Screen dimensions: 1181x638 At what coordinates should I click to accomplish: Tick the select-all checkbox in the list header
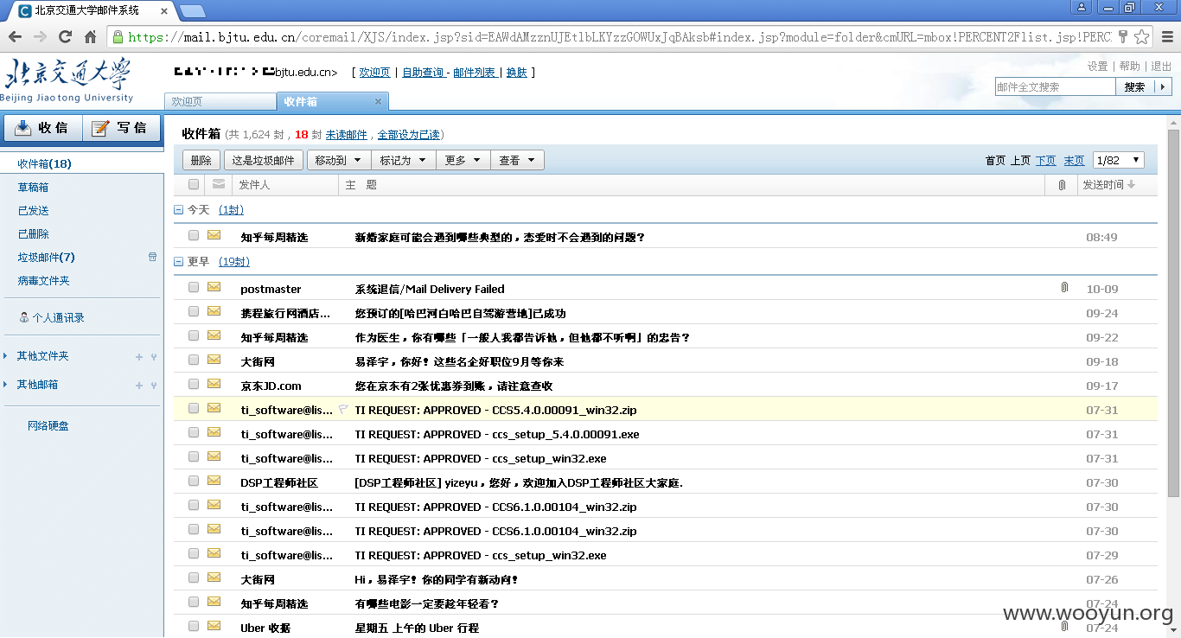pyautogui.click(x=194, y=184)
